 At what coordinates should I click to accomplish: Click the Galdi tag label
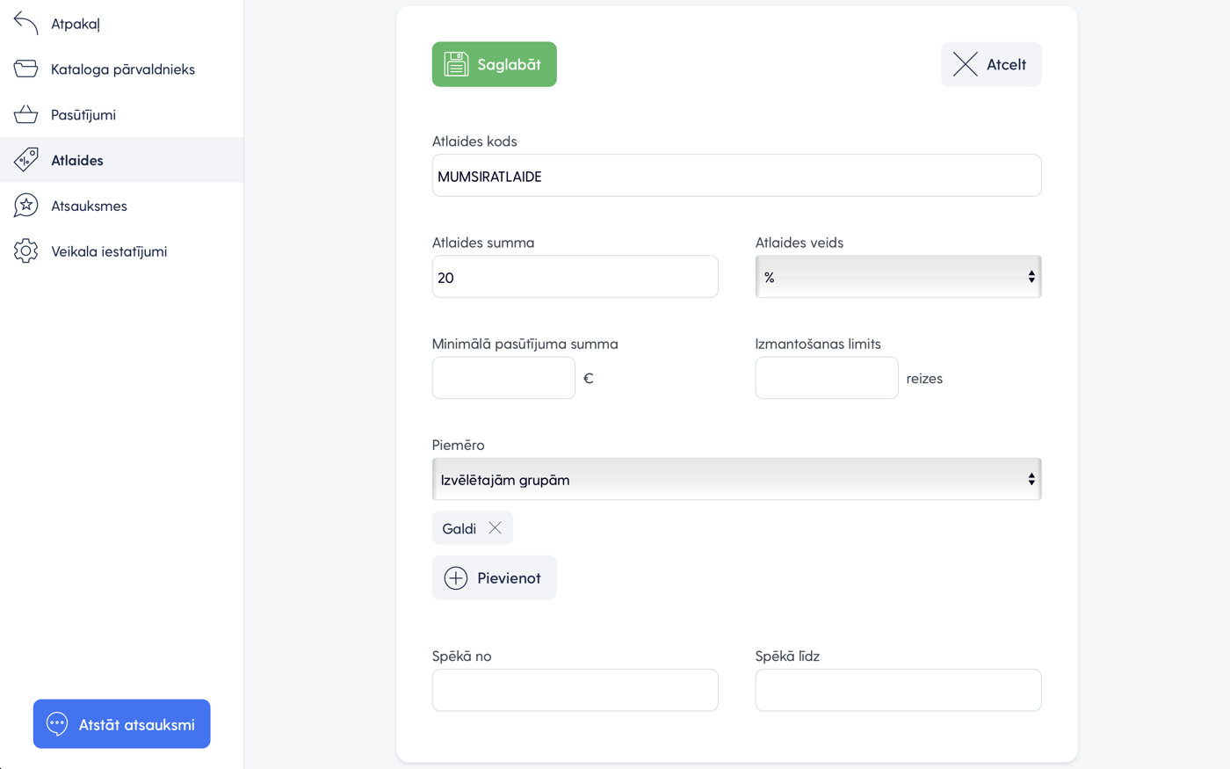[459, 528]
